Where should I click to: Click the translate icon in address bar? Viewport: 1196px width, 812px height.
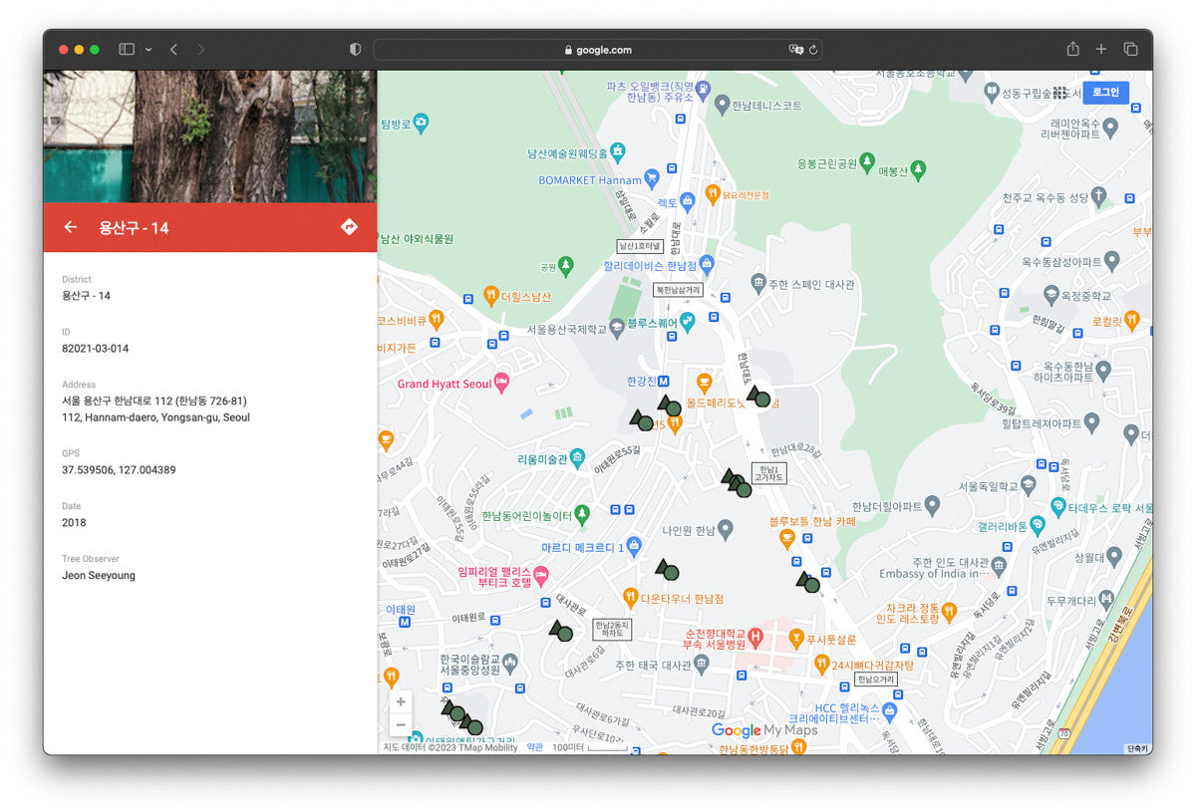pos(795,50)
